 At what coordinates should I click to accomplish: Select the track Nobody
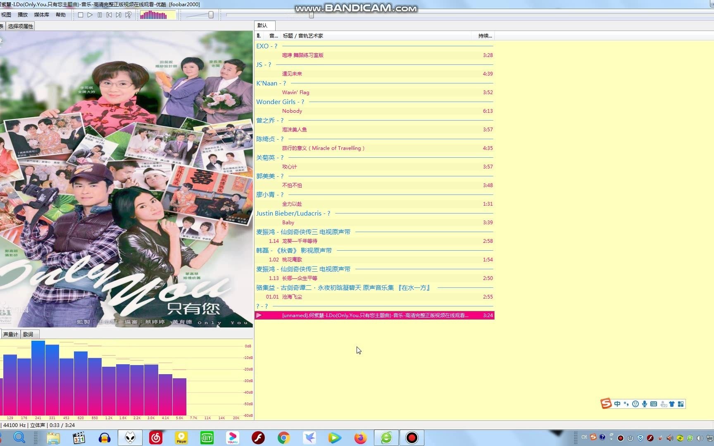(374, 111)
